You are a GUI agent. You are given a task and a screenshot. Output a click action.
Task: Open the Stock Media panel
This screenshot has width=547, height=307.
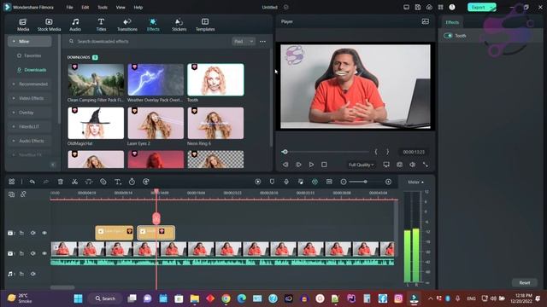(x=49, y=25)
